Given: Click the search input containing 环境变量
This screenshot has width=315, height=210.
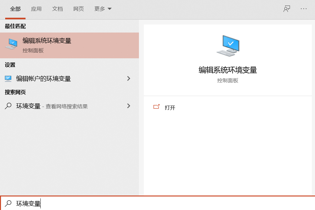Looking at the screenshot, I should pos(158,203).
